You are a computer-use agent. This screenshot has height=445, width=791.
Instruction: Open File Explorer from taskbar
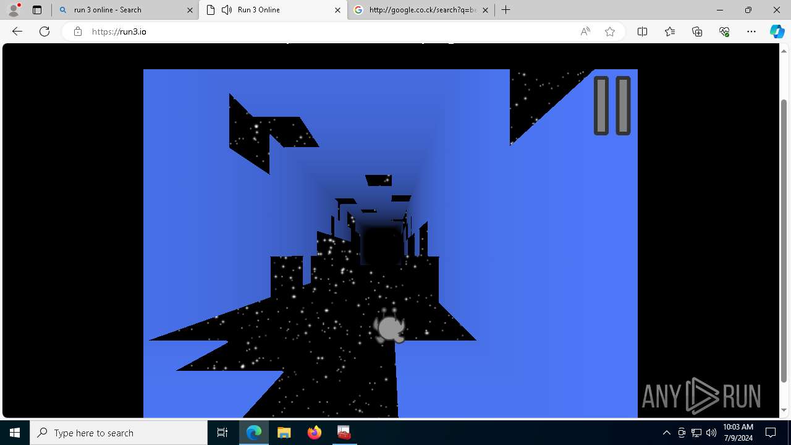[x=284, y=433]
